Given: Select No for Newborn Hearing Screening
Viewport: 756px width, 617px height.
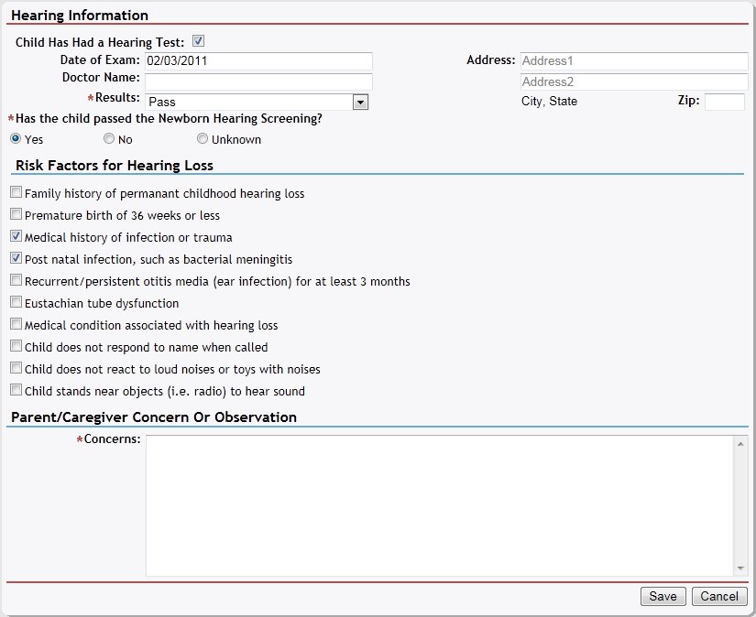Looking at the screenshot, I should coord(109,139).
